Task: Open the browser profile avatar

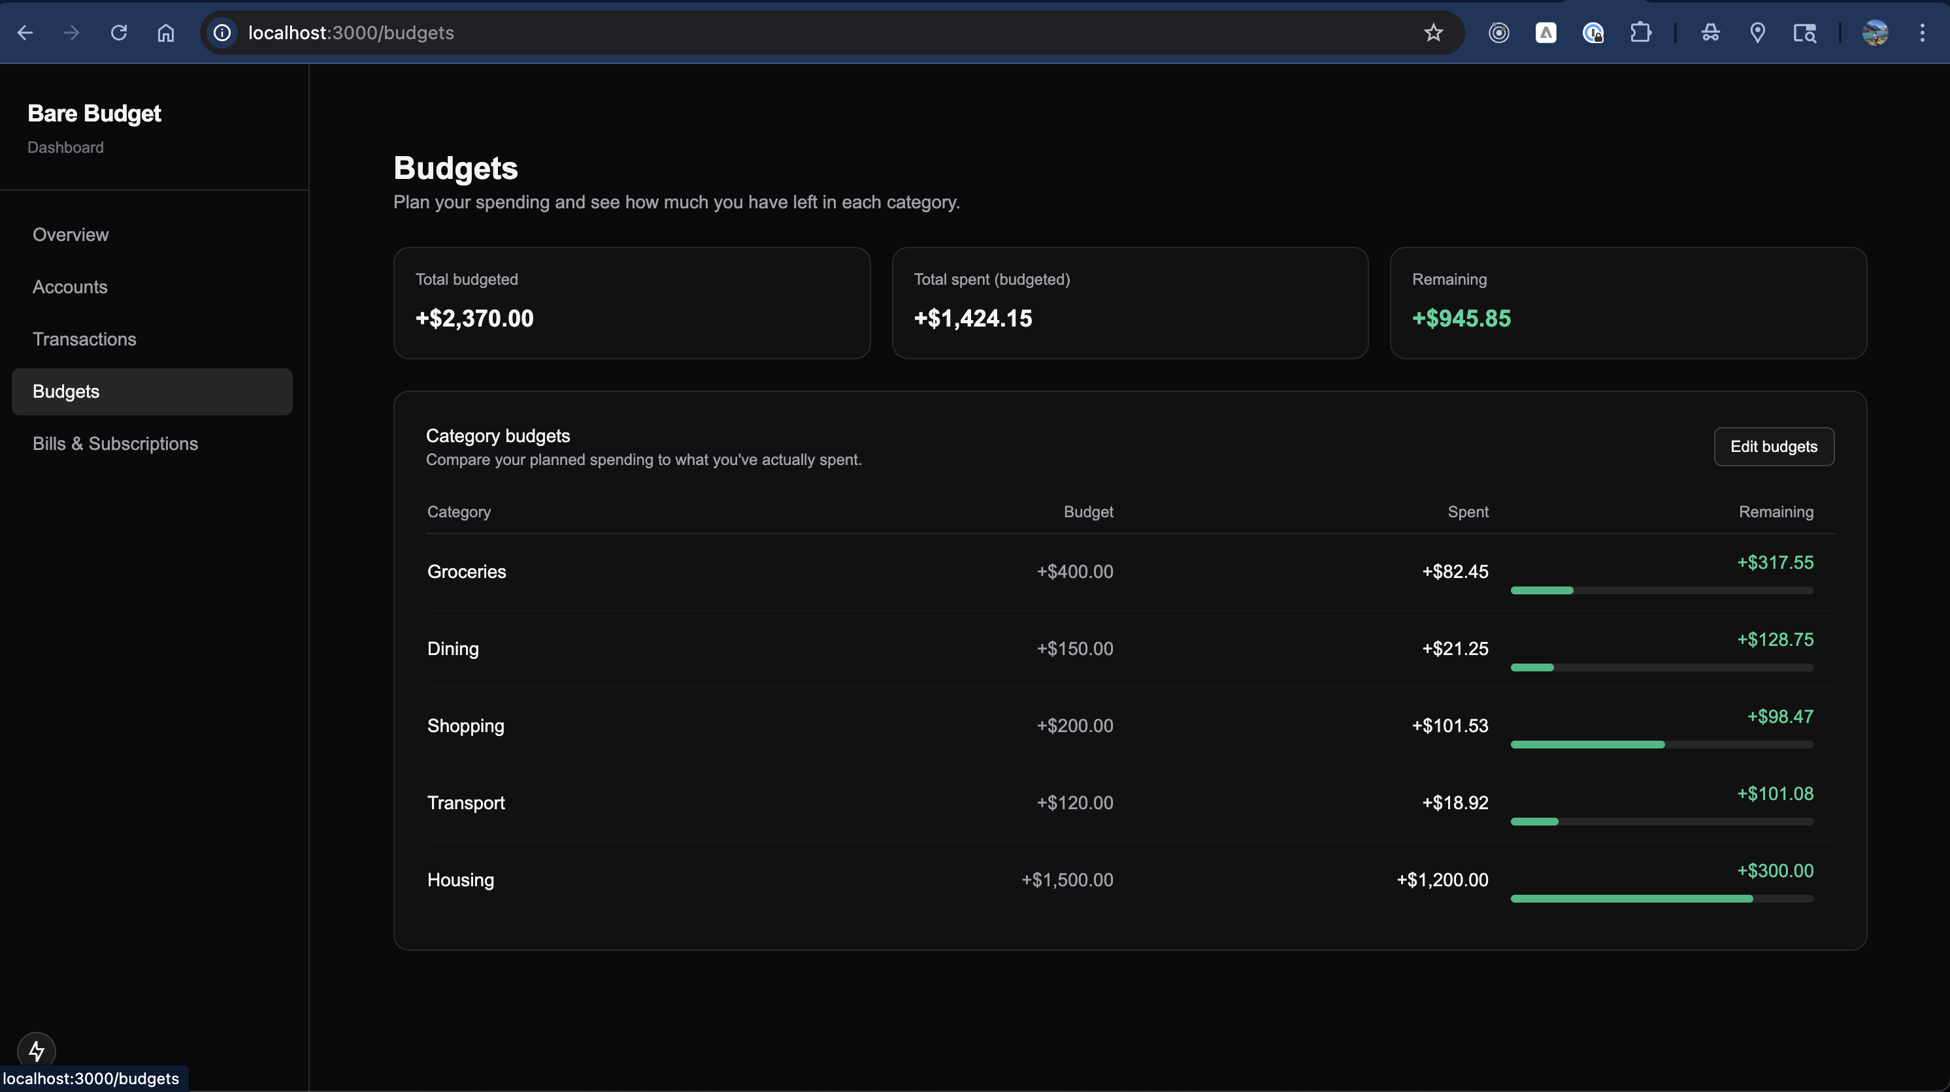Action: click(1875, 33)
